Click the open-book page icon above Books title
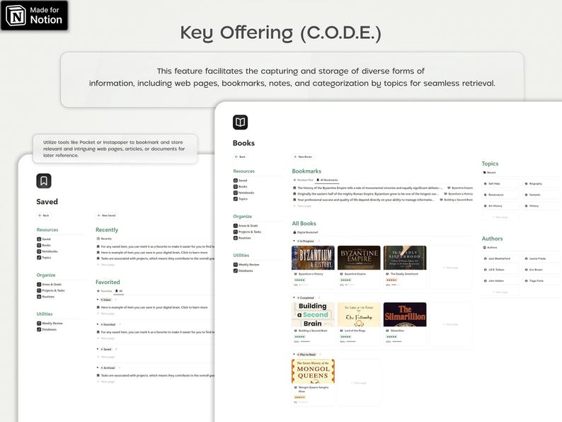The height and width of the screenshot is (422, 562). click(240, 122)
